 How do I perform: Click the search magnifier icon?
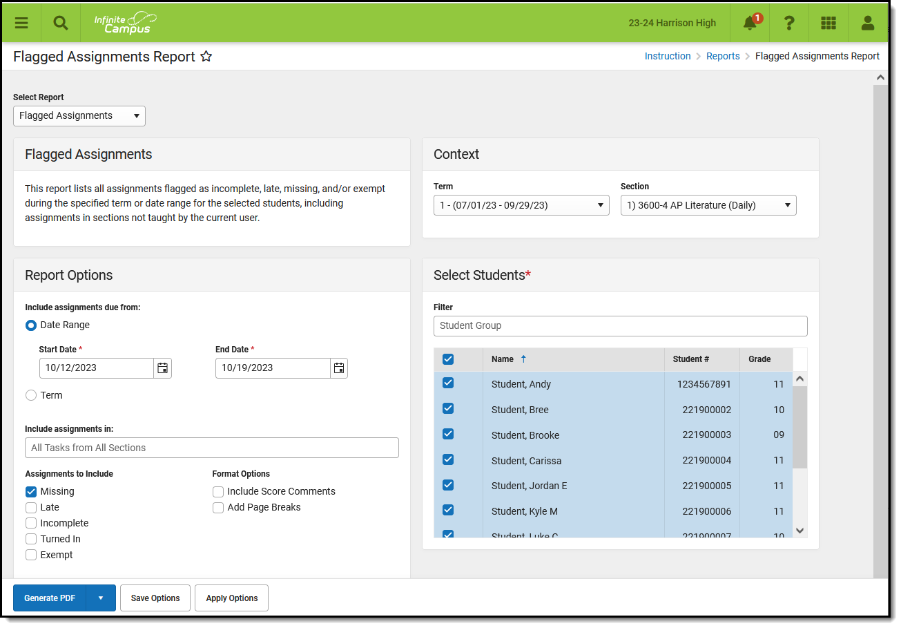(x=61, y=23)
